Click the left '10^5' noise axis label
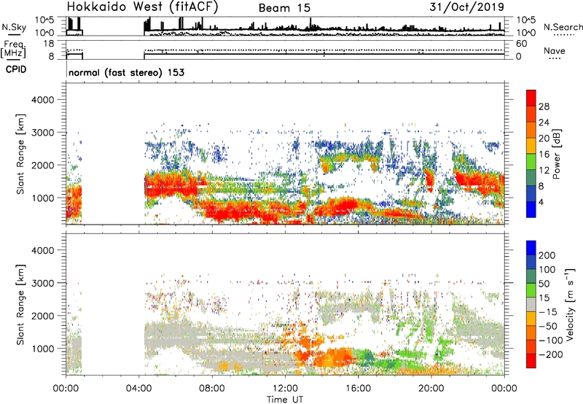This screenshot has width=583, height=404. point(44,20)
